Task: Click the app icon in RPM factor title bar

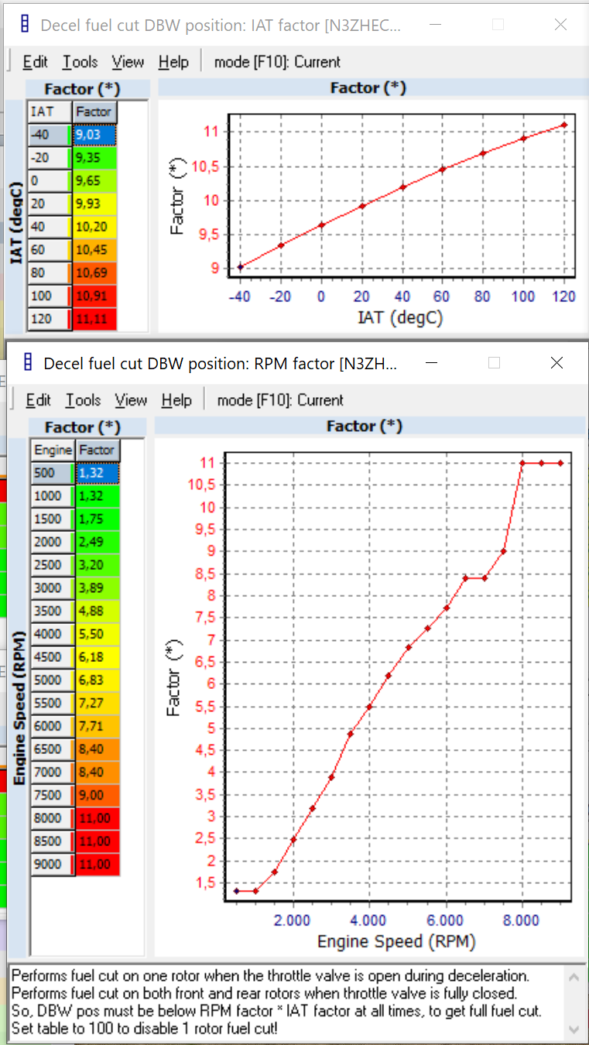Action: pos(27,363)
